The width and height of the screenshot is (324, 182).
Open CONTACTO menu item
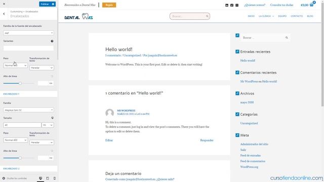[x=297, y=16]
